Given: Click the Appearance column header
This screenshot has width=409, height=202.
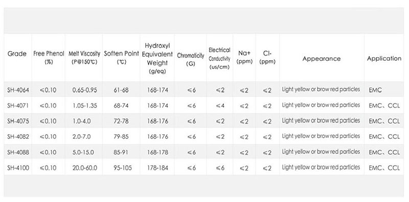Looking at the screenshot, I should pyautogui.click(x=322, y=59).
